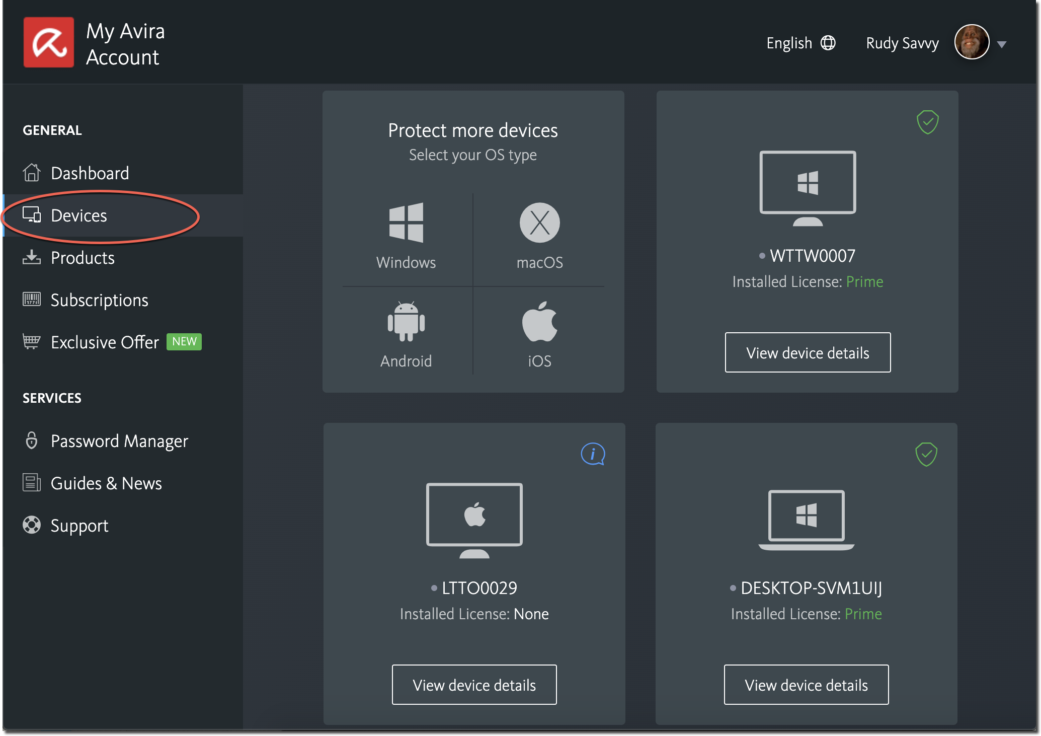Click the Devices monitor icon in sidebar
The height and width of the screenshot is (736, 1041).
31,215
